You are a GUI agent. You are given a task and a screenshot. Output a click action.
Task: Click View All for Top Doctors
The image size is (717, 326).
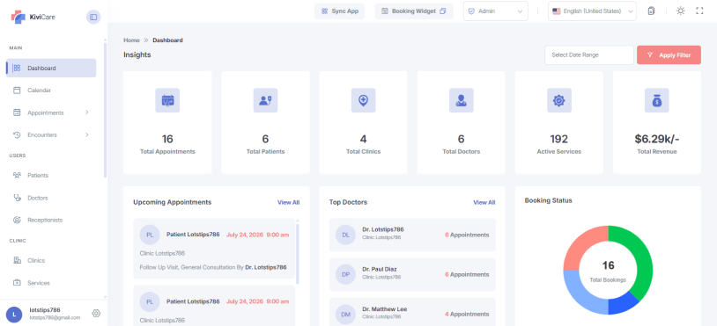(x=484, y=202)
